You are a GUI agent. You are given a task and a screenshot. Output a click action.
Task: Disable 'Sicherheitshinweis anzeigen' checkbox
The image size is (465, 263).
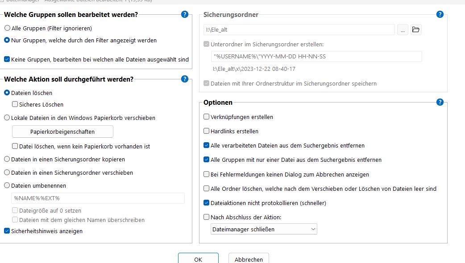click(7, 231)
